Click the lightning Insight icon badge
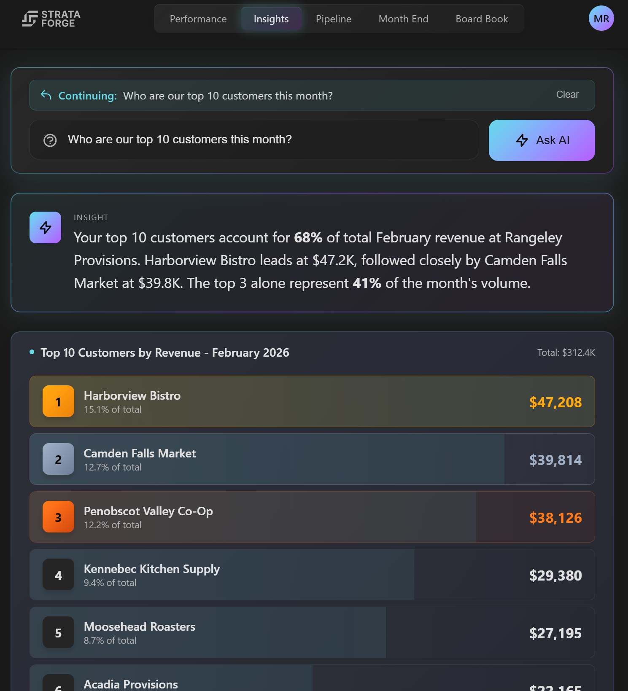This screenshot has height=691, width=628. 46,228
